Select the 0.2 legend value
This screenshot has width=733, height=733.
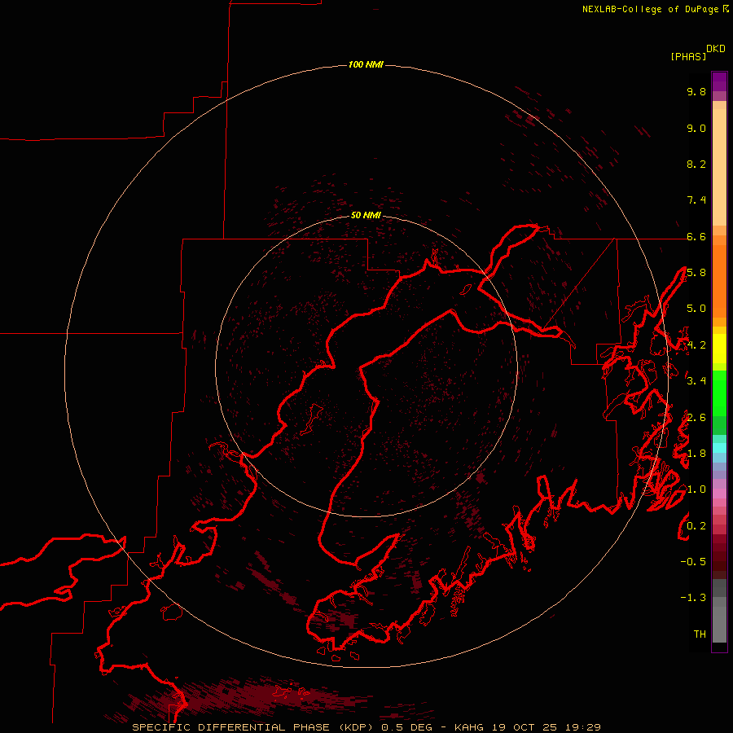(696, 526)
